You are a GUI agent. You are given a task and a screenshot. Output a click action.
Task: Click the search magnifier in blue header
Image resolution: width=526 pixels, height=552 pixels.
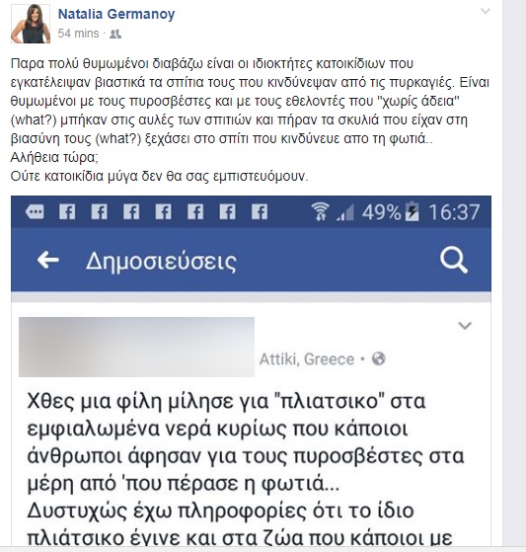[454, 260]
